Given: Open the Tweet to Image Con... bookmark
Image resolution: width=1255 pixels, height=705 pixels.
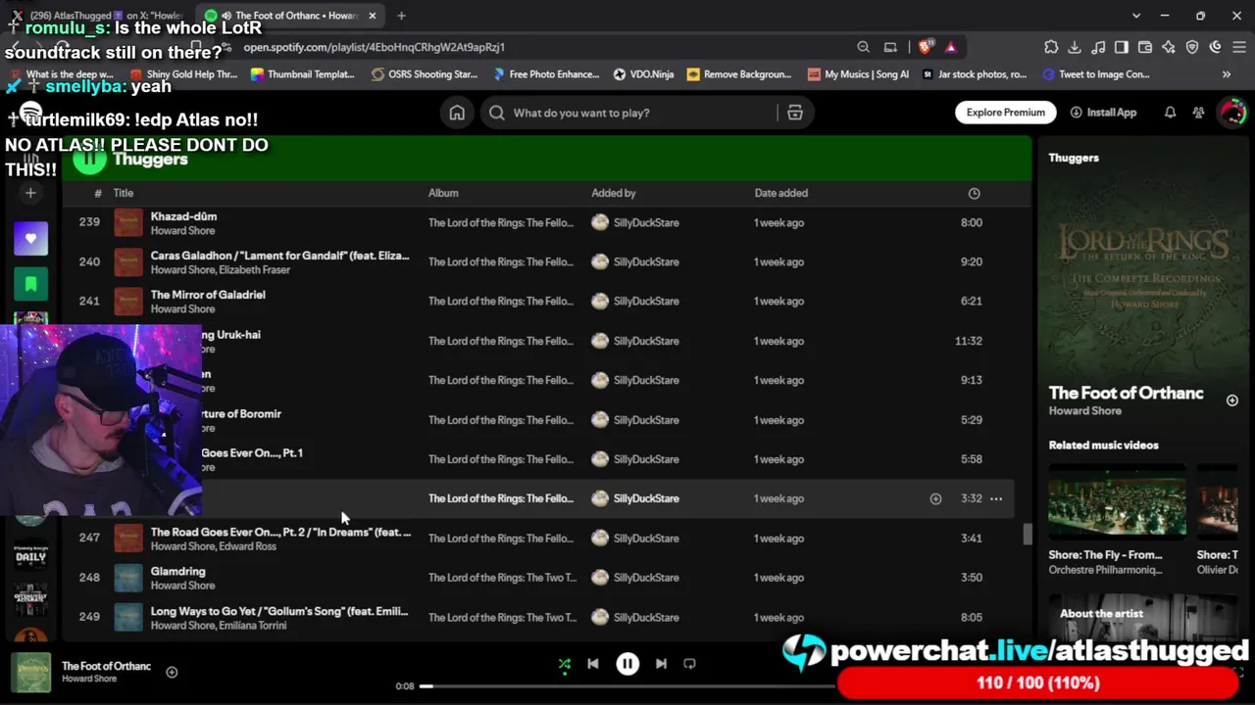Looking at the screenshot, I should [1096, 74].
